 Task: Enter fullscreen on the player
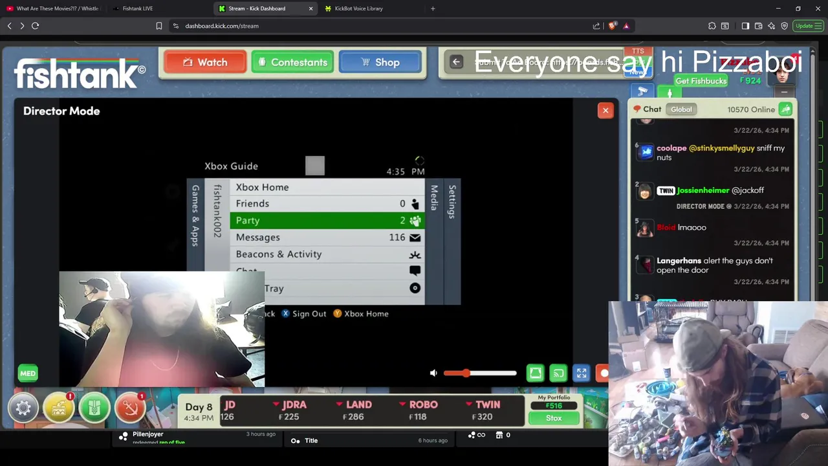(x=582, y=373)
